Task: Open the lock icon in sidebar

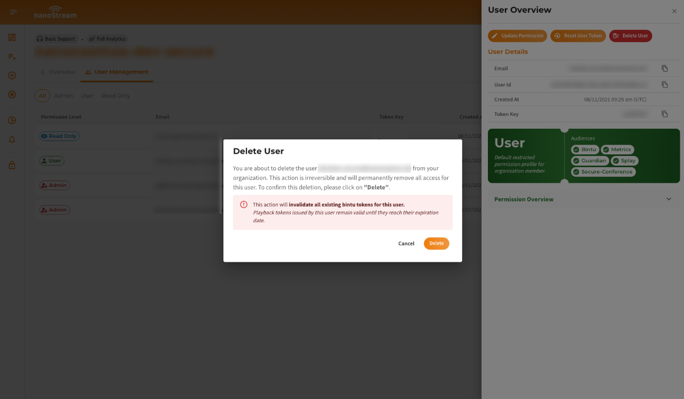Action: (12, 166)
